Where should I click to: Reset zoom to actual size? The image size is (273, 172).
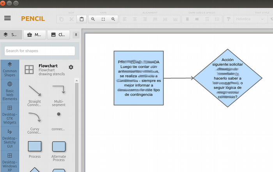(103, 19)
